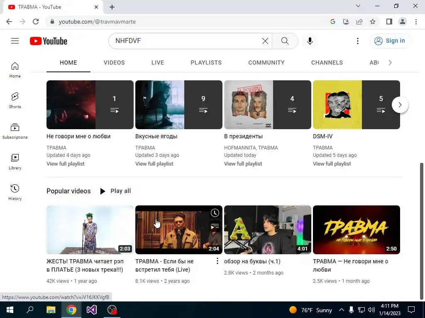425x318 pixels.
Task: View full playlist for В президенты
Action: tap(243, 164)
